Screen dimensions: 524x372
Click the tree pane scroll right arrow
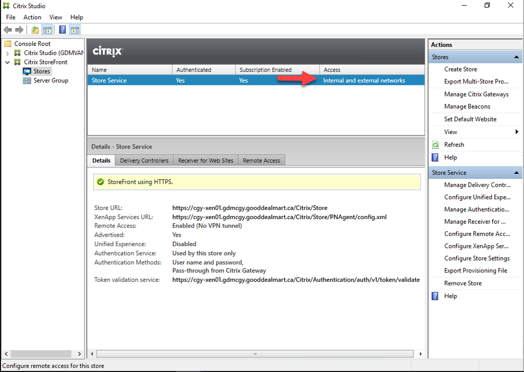(79, 354)
